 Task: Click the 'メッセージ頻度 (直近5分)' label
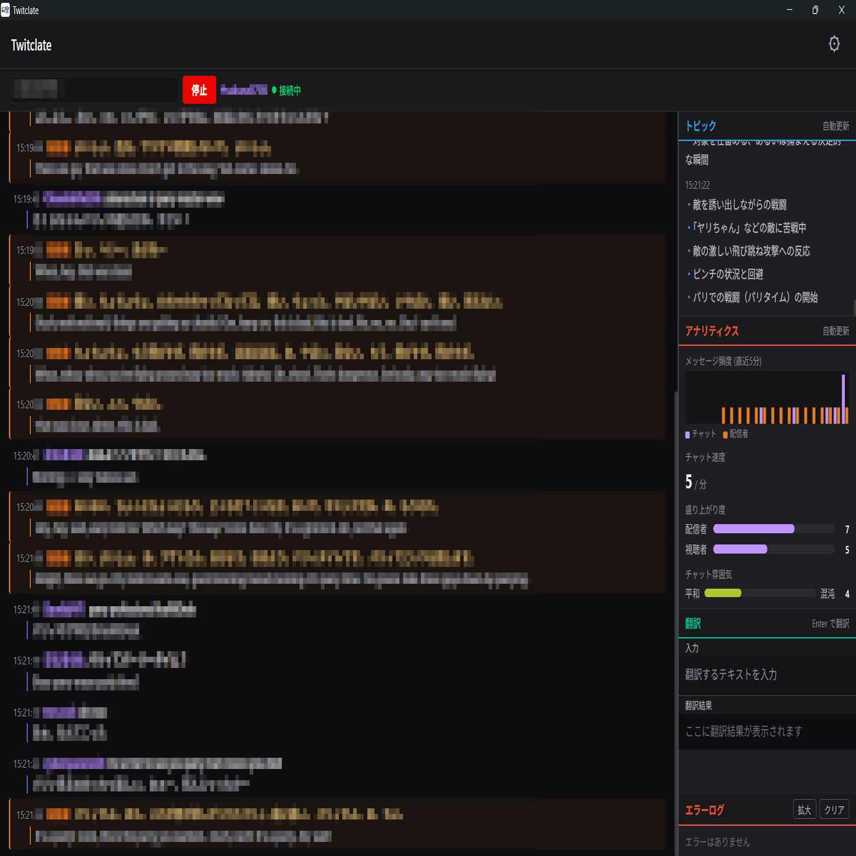(x=723, y=361)
